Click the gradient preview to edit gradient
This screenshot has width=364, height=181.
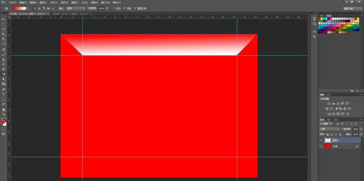19,8
